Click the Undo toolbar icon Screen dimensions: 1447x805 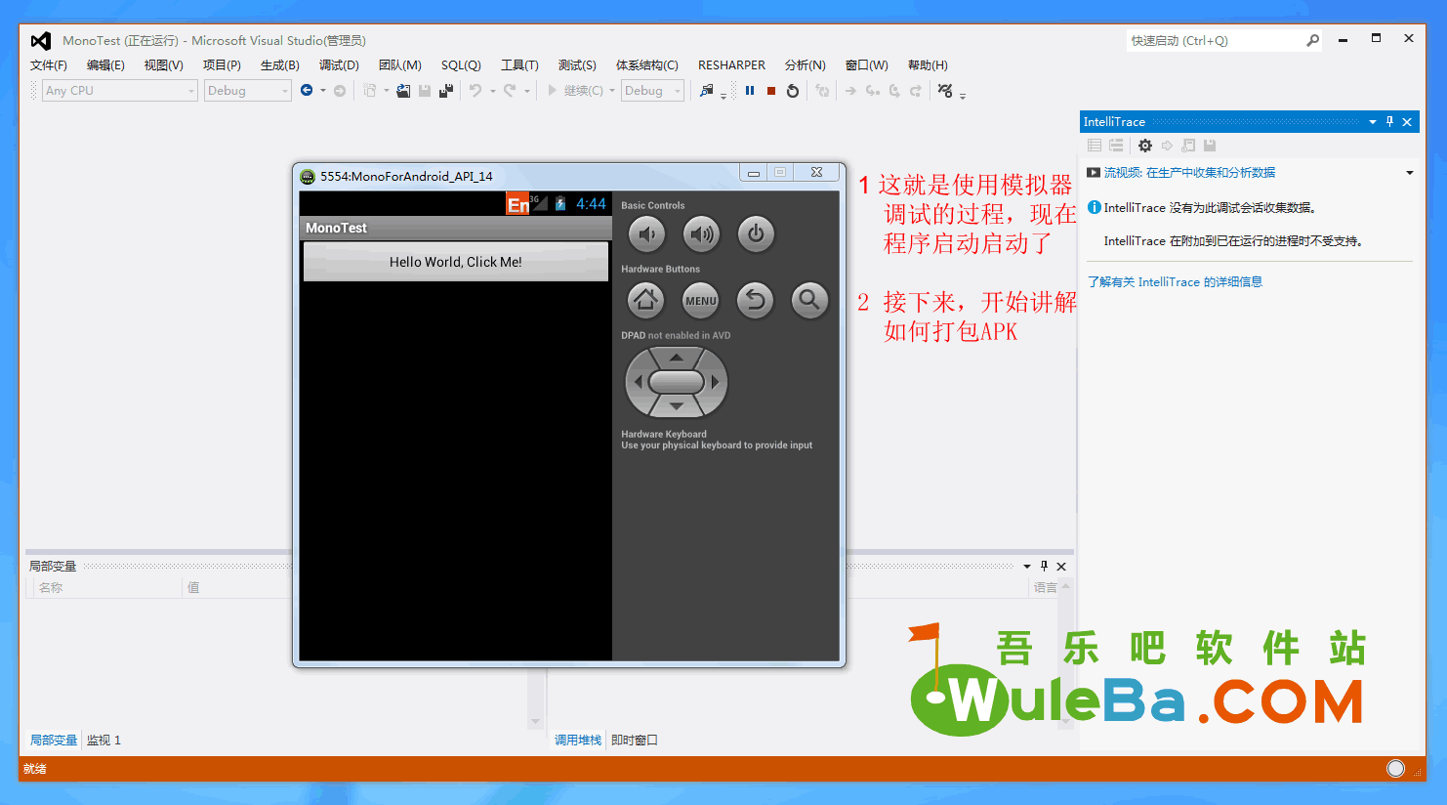pyautogui.click(x=475, y=91)
